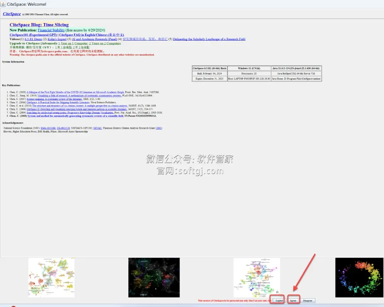Open NSF grant IIS-0612129 link
The image size is (384, 307).
click(63, 128)
